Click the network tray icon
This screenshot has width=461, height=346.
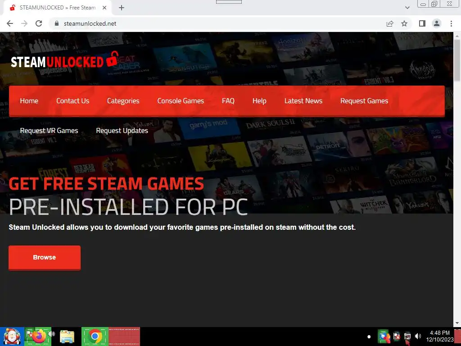click(x=407, y=336)
